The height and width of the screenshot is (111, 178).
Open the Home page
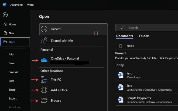[12, 24]
